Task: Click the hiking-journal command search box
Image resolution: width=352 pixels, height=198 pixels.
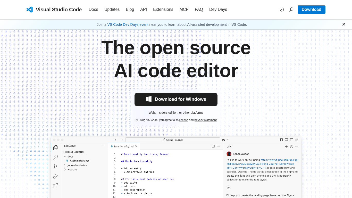Action: (x=172, y=140)
